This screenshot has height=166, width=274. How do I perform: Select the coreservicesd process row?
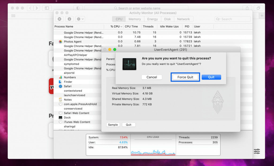click(77, 108)
